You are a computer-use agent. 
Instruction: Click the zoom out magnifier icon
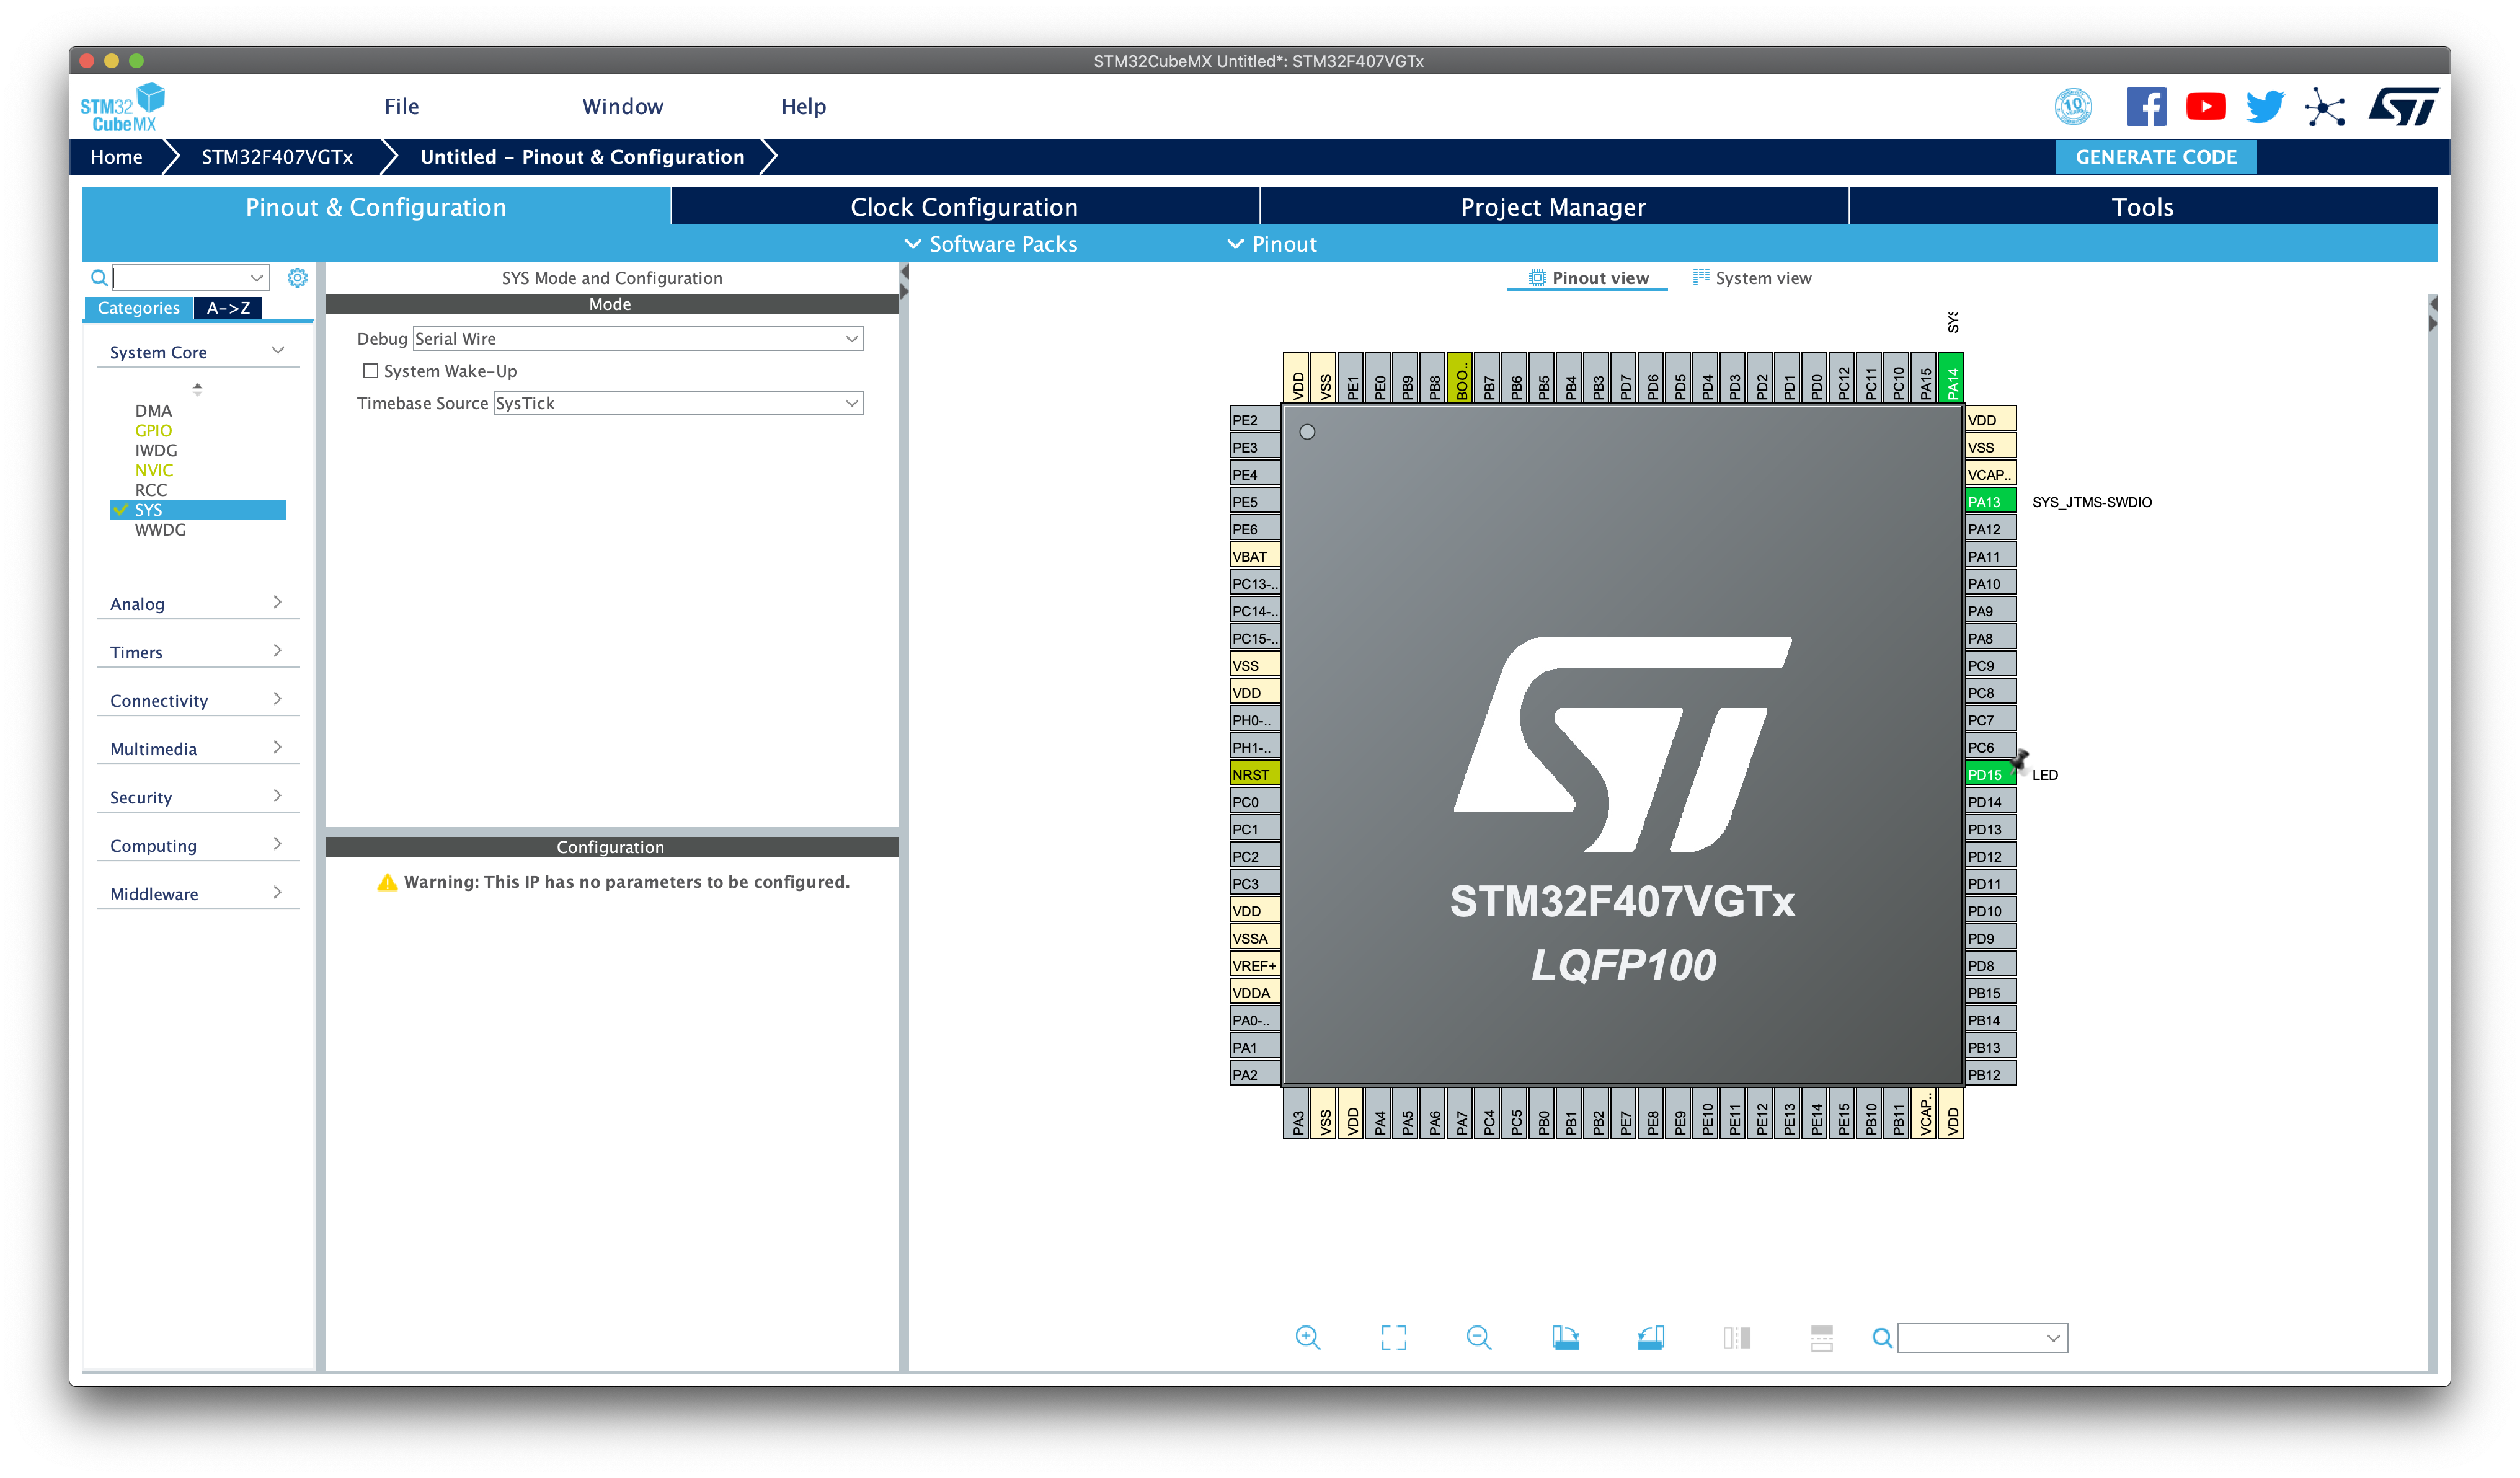(1478, 1337)
